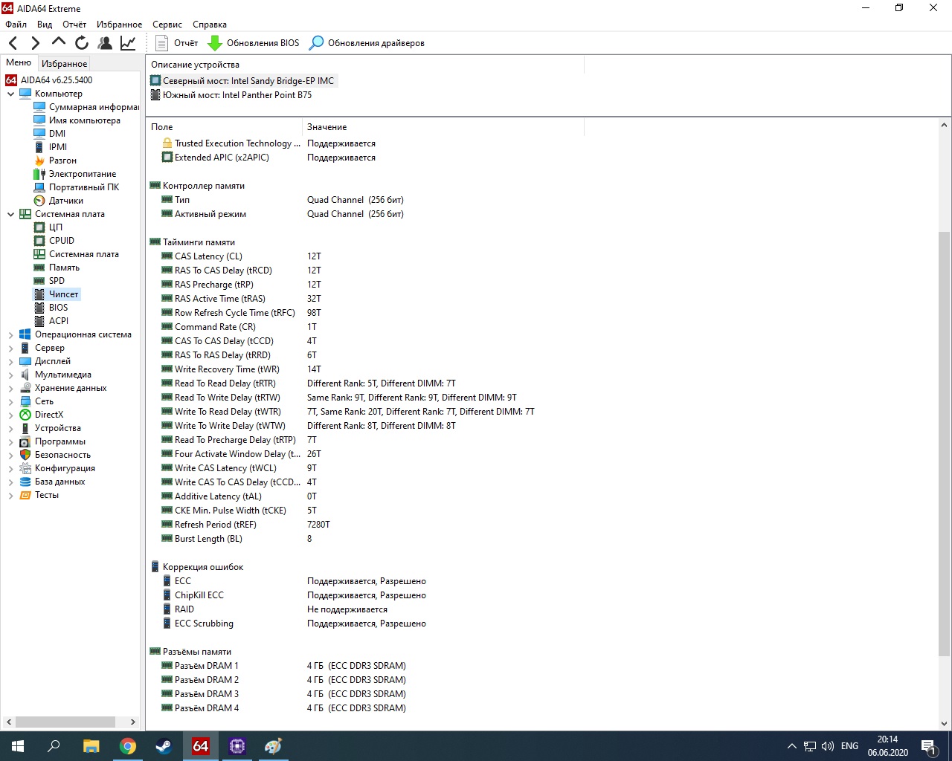The width and height of the screenshot is (952, 761).
Task: Click the Конфигурация tree icon
Action: [25, 468]
